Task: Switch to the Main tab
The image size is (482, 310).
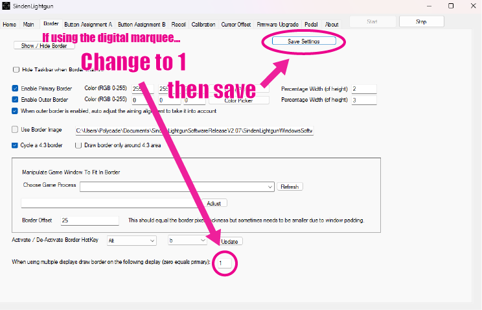Action: [x=29, y=24]
